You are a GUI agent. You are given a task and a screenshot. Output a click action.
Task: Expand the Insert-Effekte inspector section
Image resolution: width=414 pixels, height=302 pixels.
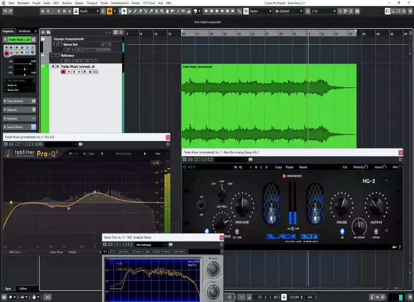pos(20,127)
